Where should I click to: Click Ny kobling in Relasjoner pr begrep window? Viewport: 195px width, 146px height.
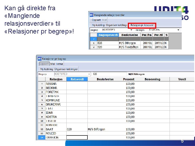(47, 69)
